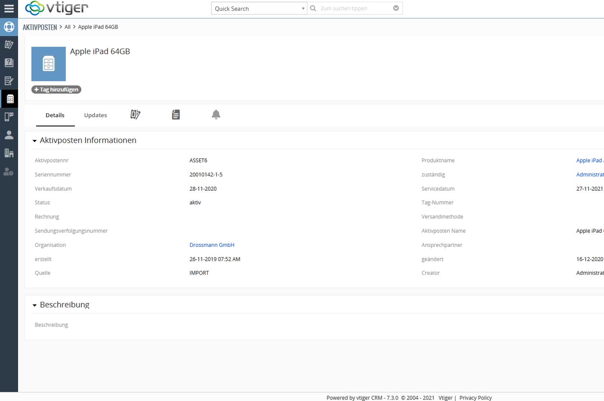Open the bell notifications tab icon

pos(216,115)
